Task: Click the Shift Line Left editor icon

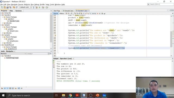Action: pyautogui.click(x=93, y=13)
